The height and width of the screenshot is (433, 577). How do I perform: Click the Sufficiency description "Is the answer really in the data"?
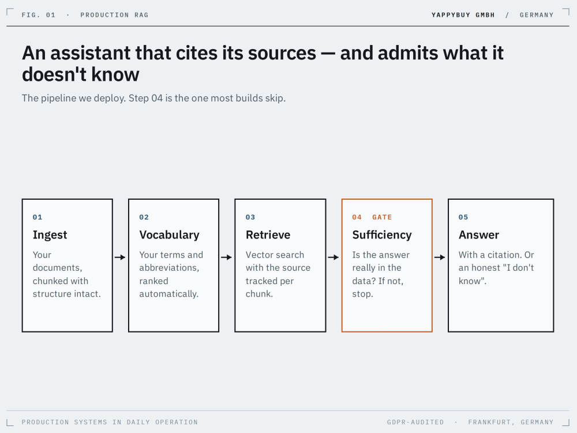tap(381, 274)
